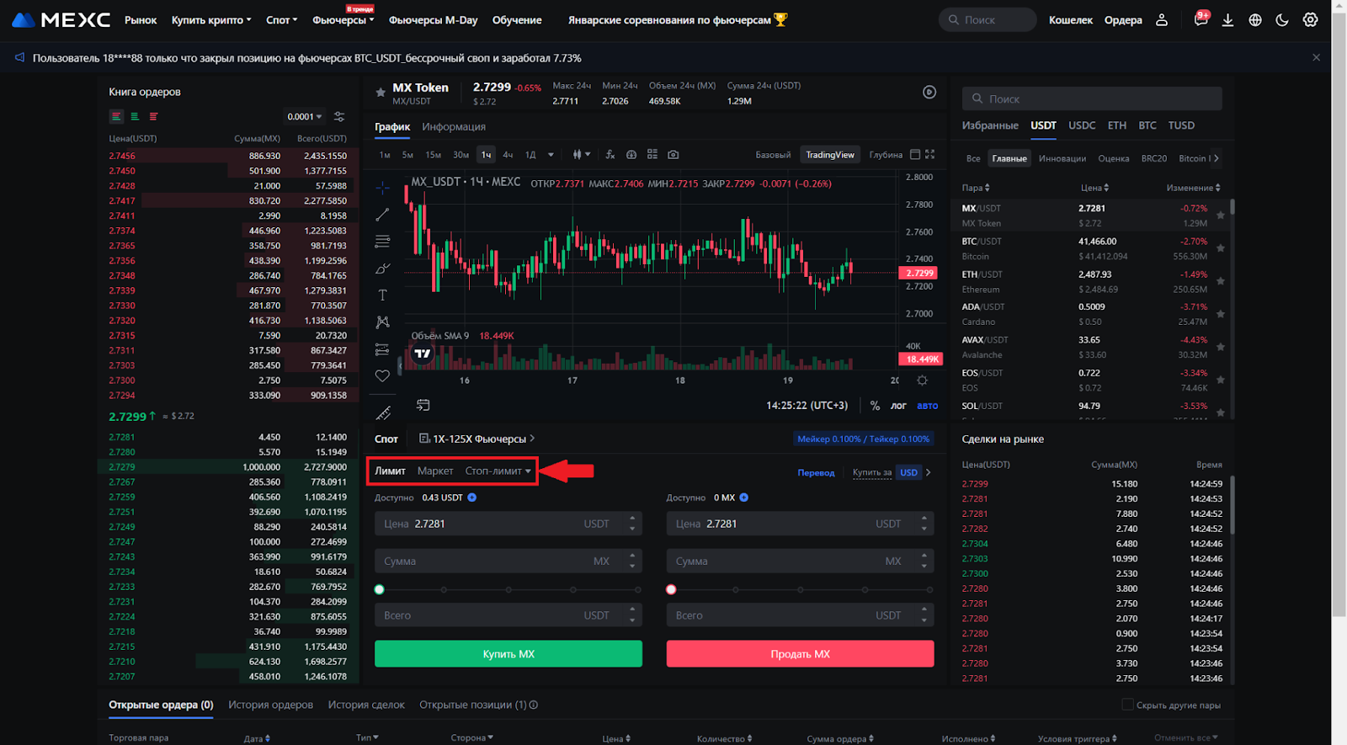The width and height of the screenshot is (1347, 745).
Task: Select the text annotation tool
Action: click(382, 295)
